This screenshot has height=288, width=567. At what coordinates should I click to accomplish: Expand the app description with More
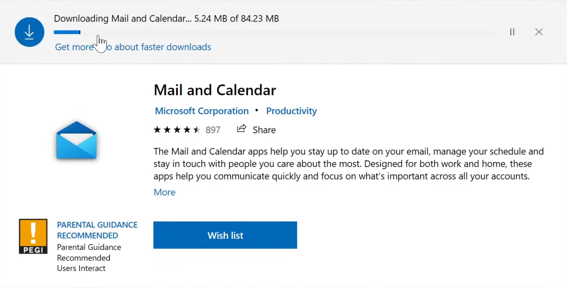pos(164,192)
